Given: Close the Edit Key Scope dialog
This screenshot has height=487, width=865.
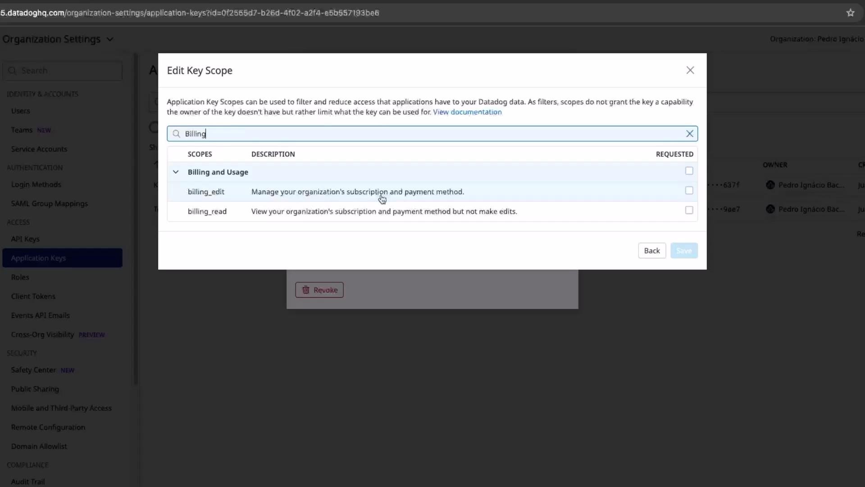Looking at the screenshot, I should point(690,70).
